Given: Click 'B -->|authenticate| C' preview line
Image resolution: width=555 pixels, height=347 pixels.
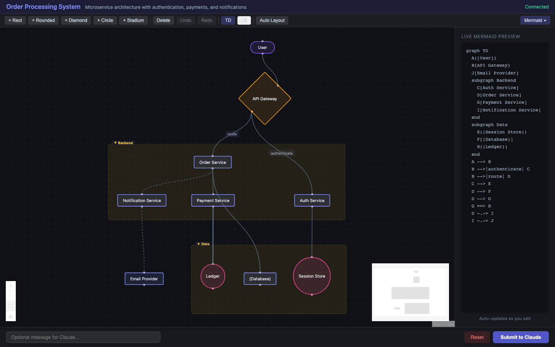Looking at the screenshot, I should pyautogui.click(x=501, y=169).
